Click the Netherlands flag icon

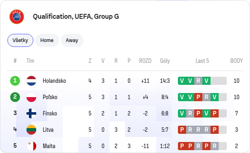31,81
